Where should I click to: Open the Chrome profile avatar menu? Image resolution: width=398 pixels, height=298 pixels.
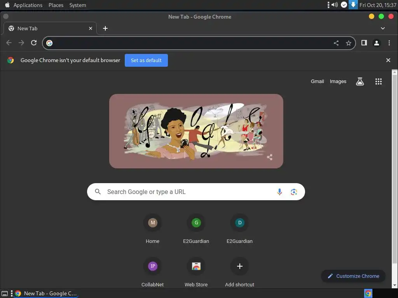[x=377, y=43]
